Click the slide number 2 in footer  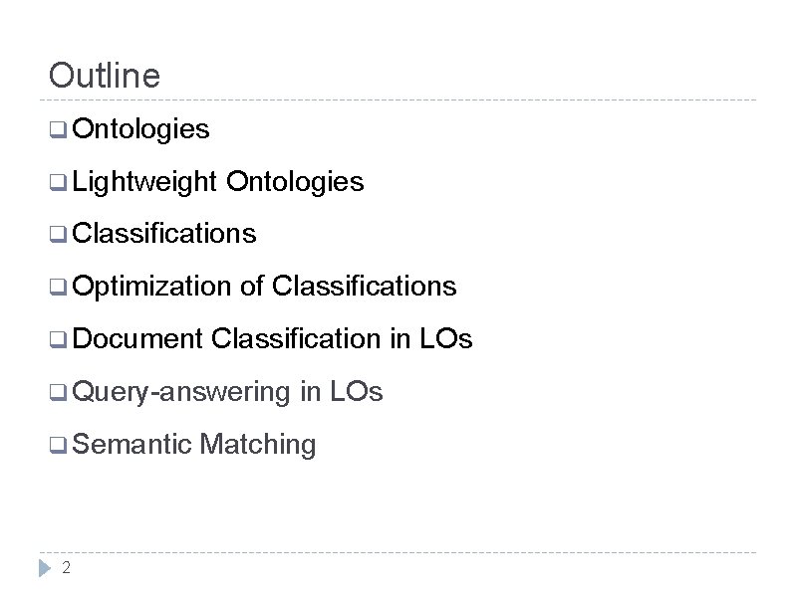[x=66, y=568]
